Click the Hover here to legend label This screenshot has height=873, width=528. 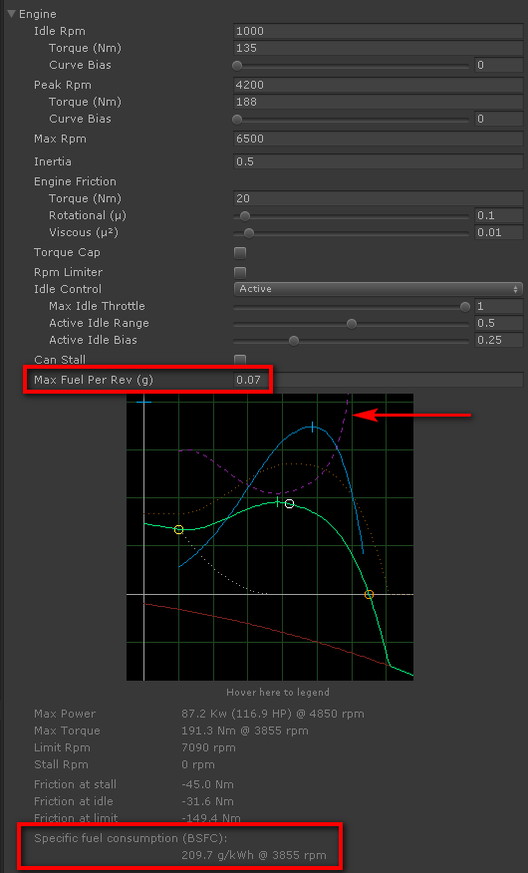click(x=278, y=692)
